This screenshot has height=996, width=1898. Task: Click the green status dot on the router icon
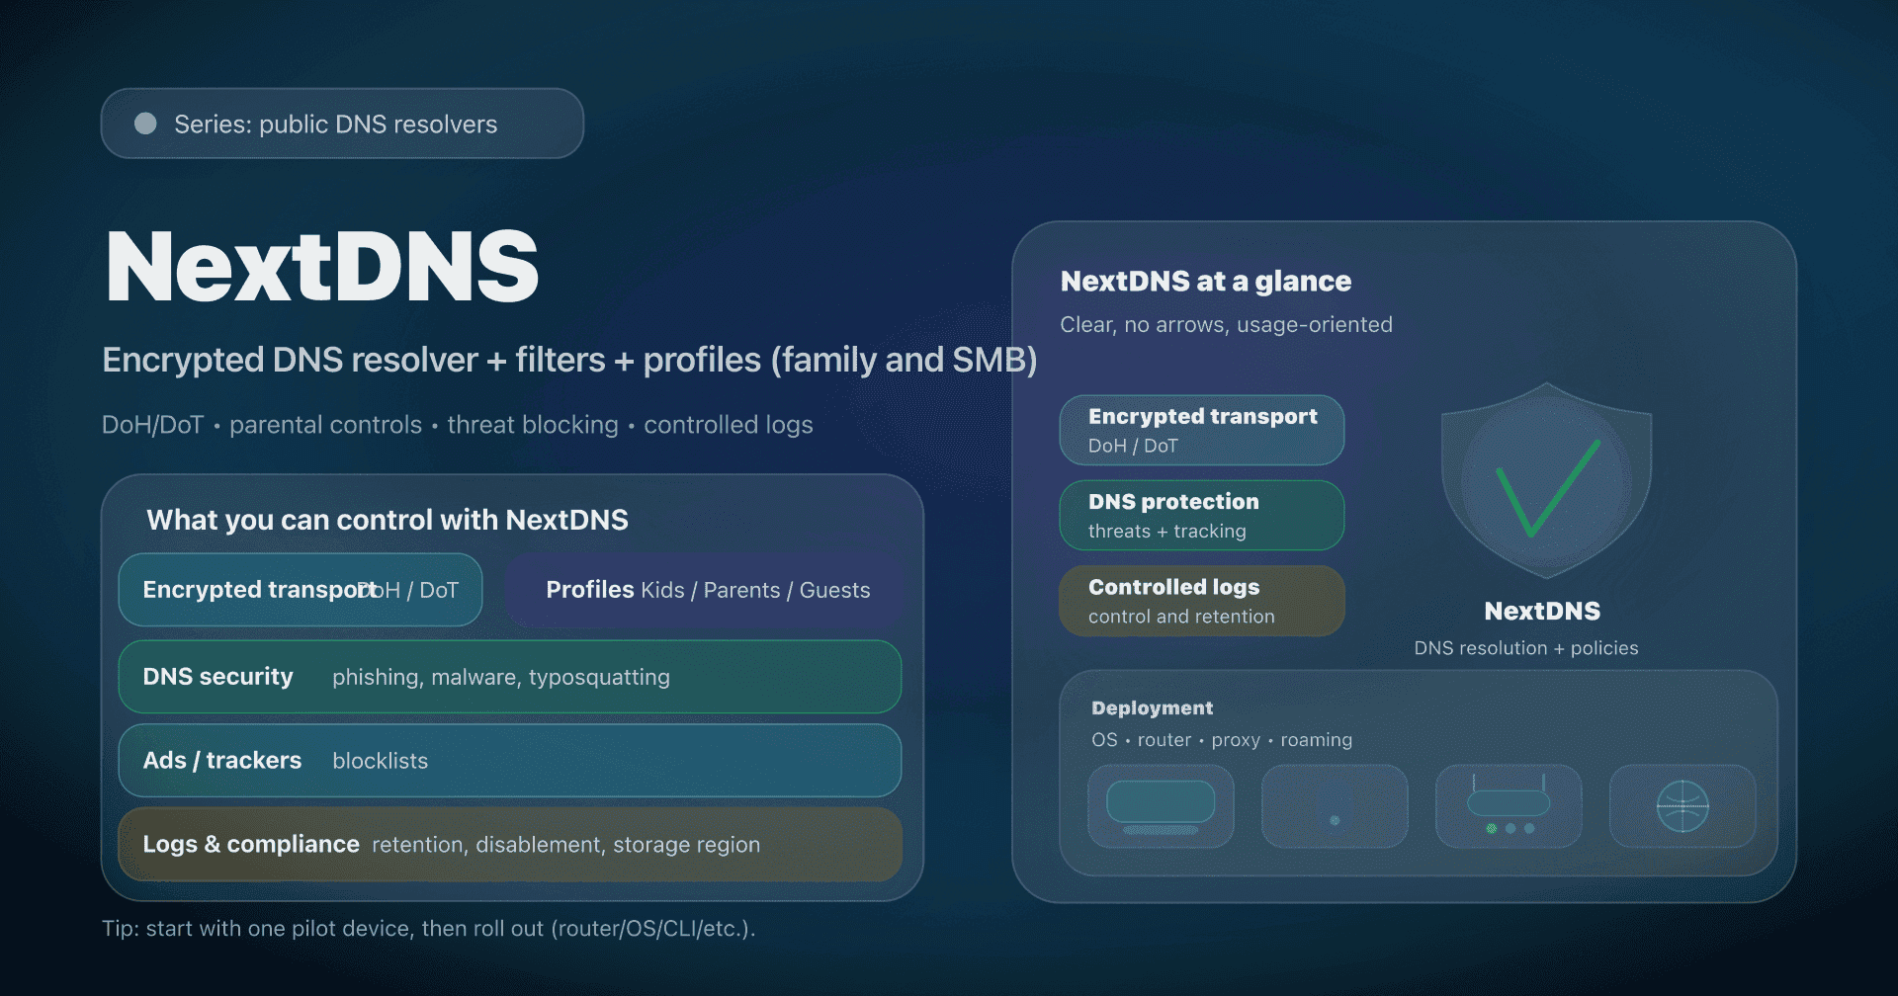(x=1493, y=830)
